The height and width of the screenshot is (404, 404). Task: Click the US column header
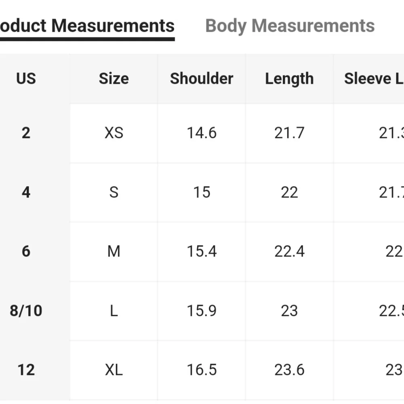(26, 78)
